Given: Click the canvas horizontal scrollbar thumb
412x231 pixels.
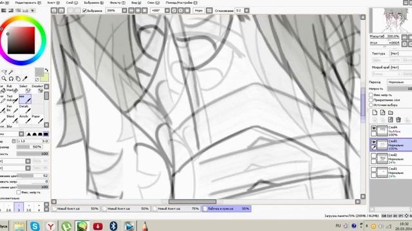Looking at the screenshot, I should (192, 201).
